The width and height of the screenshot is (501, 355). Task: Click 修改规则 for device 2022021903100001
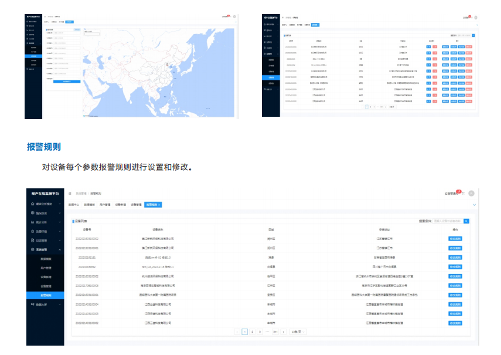point(455,248)
